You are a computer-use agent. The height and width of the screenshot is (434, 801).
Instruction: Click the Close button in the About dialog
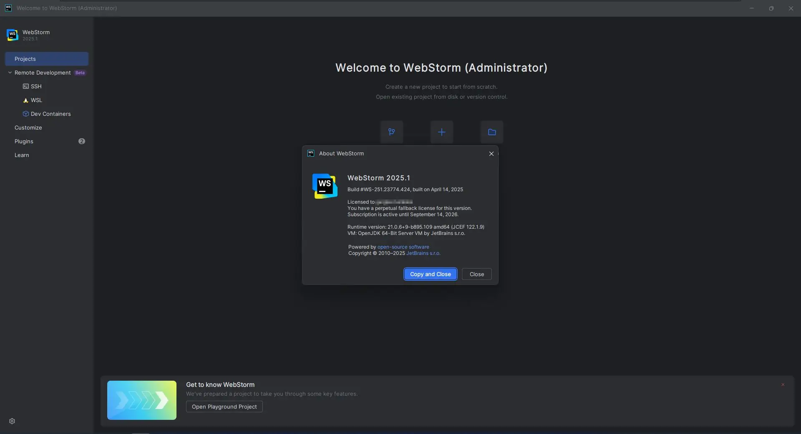[476, 274]
